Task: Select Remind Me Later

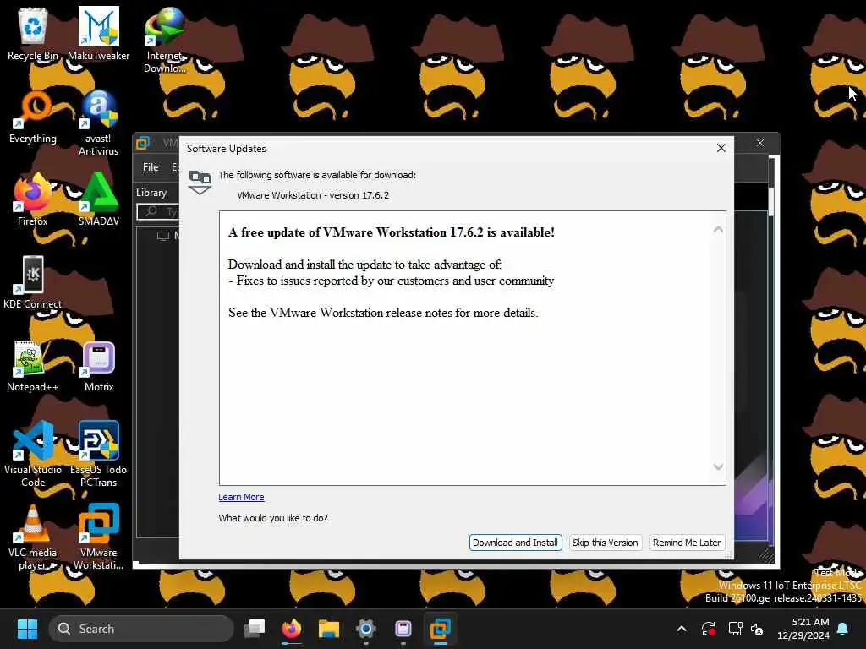Action: (x=687, y=543)
